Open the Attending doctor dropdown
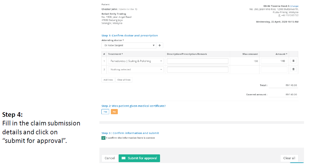The width and height of the screenshot is (310, 165). 129,45
